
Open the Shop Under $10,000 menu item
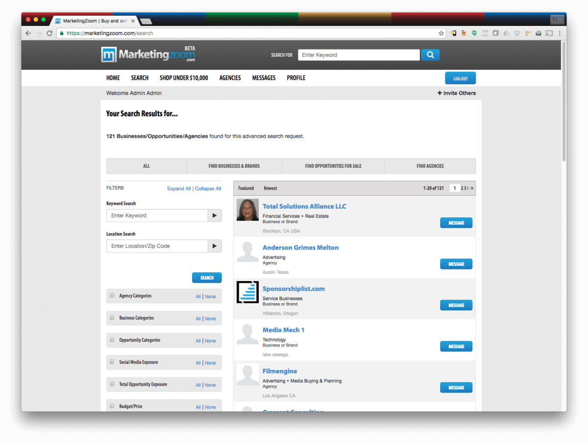coord(184,78)
